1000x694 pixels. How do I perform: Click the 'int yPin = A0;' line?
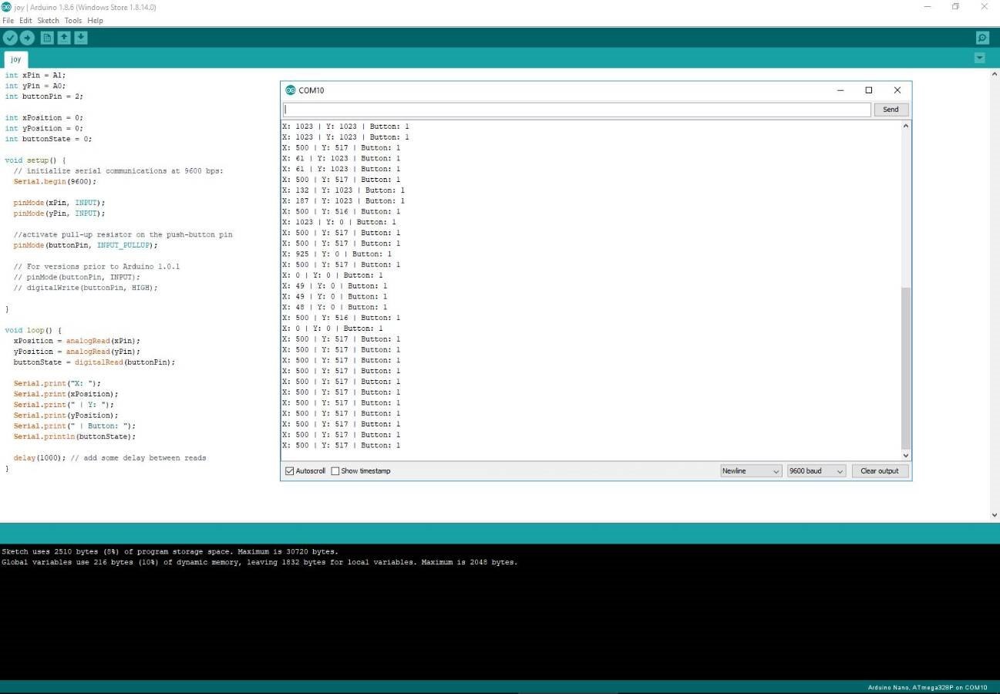pyautogui.click(x=35, y=86)
